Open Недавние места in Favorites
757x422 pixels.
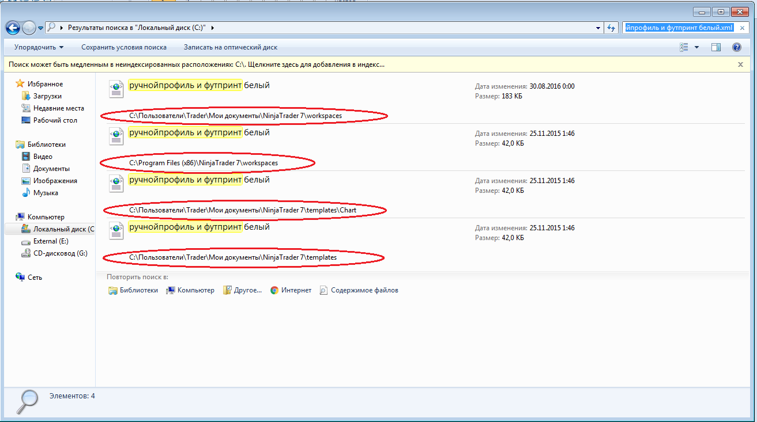click(58, 108)
